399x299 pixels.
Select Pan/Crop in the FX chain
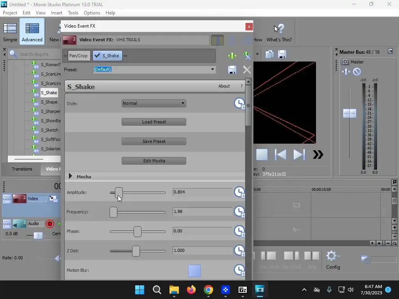tap(79, 56)
